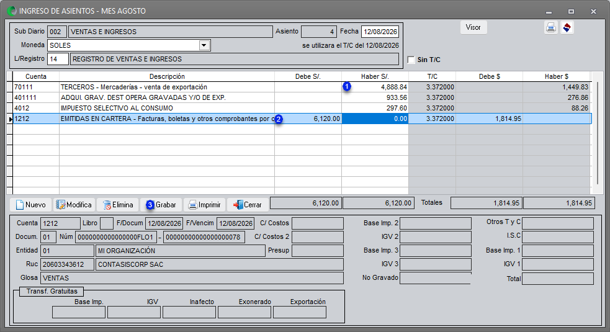Click the Total field in the details panel
This screenshot has width=610, height=332.
[x=558, y=279]
